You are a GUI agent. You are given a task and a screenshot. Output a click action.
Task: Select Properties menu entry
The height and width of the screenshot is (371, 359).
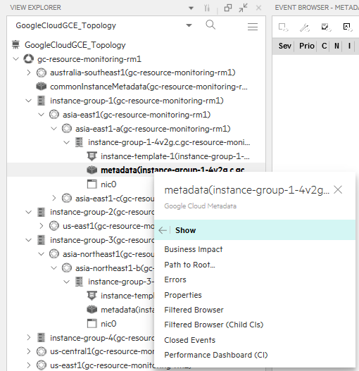pyautogui.click(x=183, y=295)
